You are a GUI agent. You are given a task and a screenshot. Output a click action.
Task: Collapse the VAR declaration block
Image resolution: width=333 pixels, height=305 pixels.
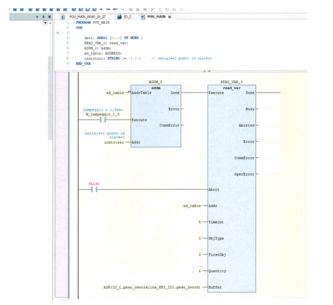[57, 33]
